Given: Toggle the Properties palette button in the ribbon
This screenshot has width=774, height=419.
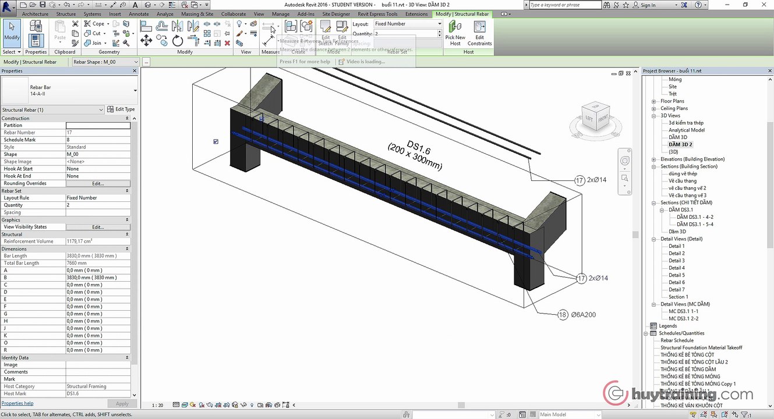Looking at the screenshot, I should tap(36, 40).
